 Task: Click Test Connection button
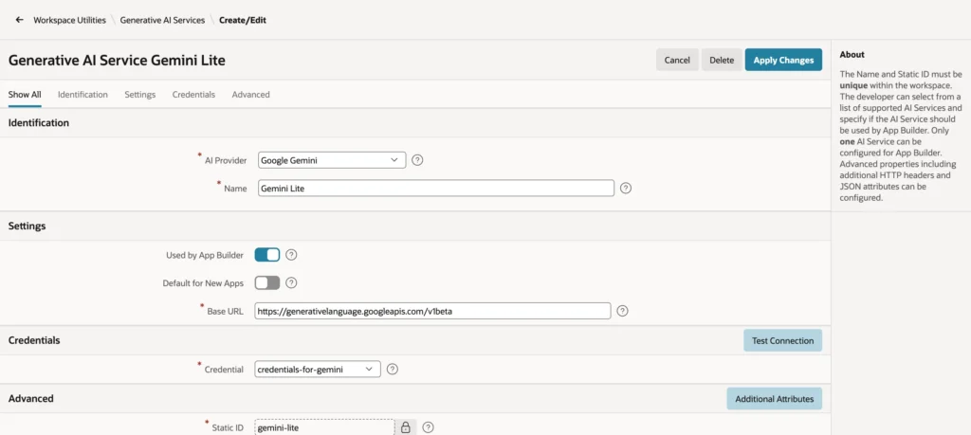click(x=782, y=341)
